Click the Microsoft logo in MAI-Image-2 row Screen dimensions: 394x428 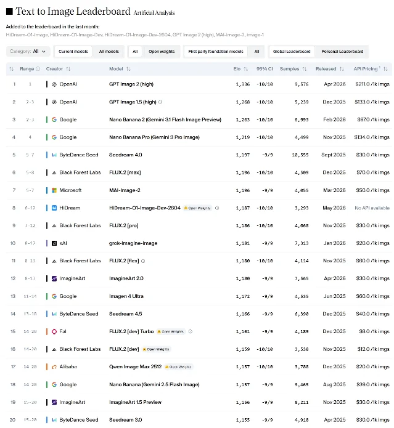click(x=54, y=190)
